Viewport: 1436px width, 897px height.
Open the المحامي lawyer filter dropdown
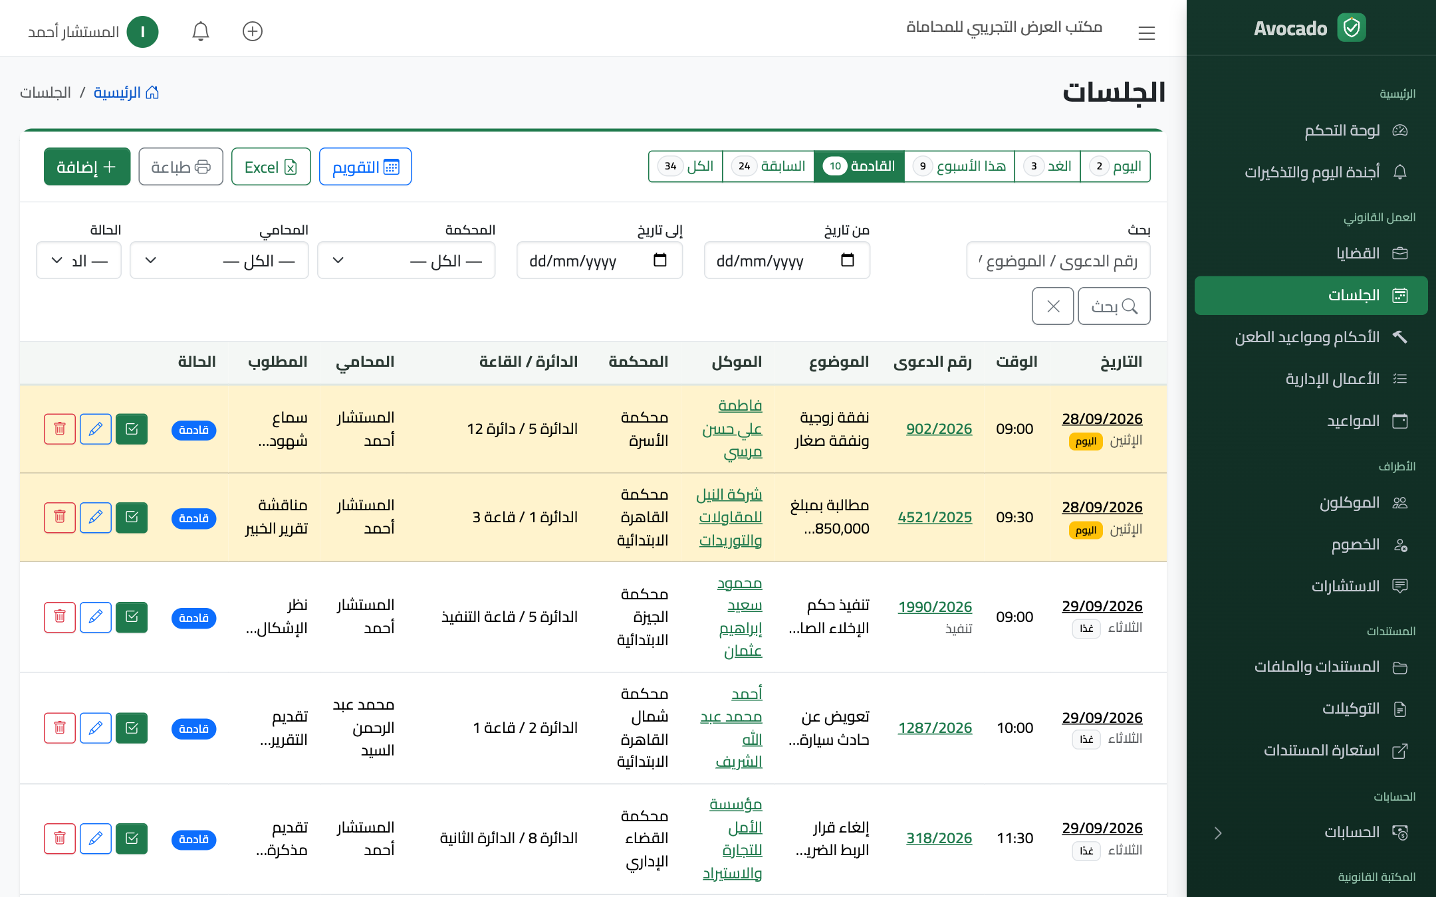click(x=219, y=260)
